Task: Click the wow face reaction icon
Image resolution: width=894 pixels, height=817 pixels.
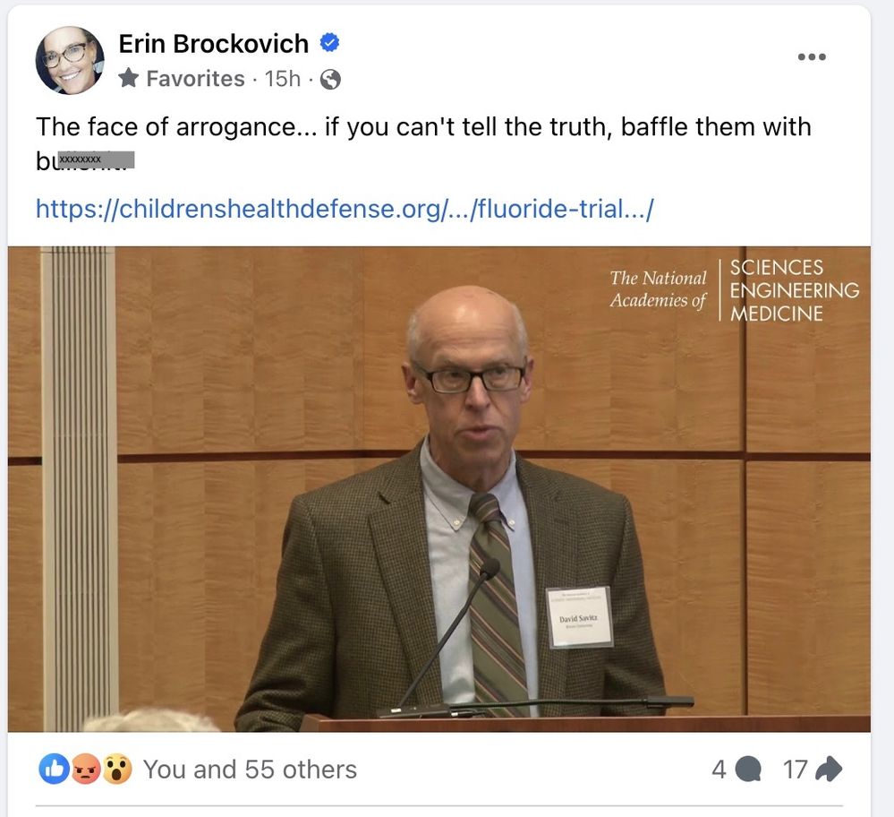Action: [x=117, y=769]
